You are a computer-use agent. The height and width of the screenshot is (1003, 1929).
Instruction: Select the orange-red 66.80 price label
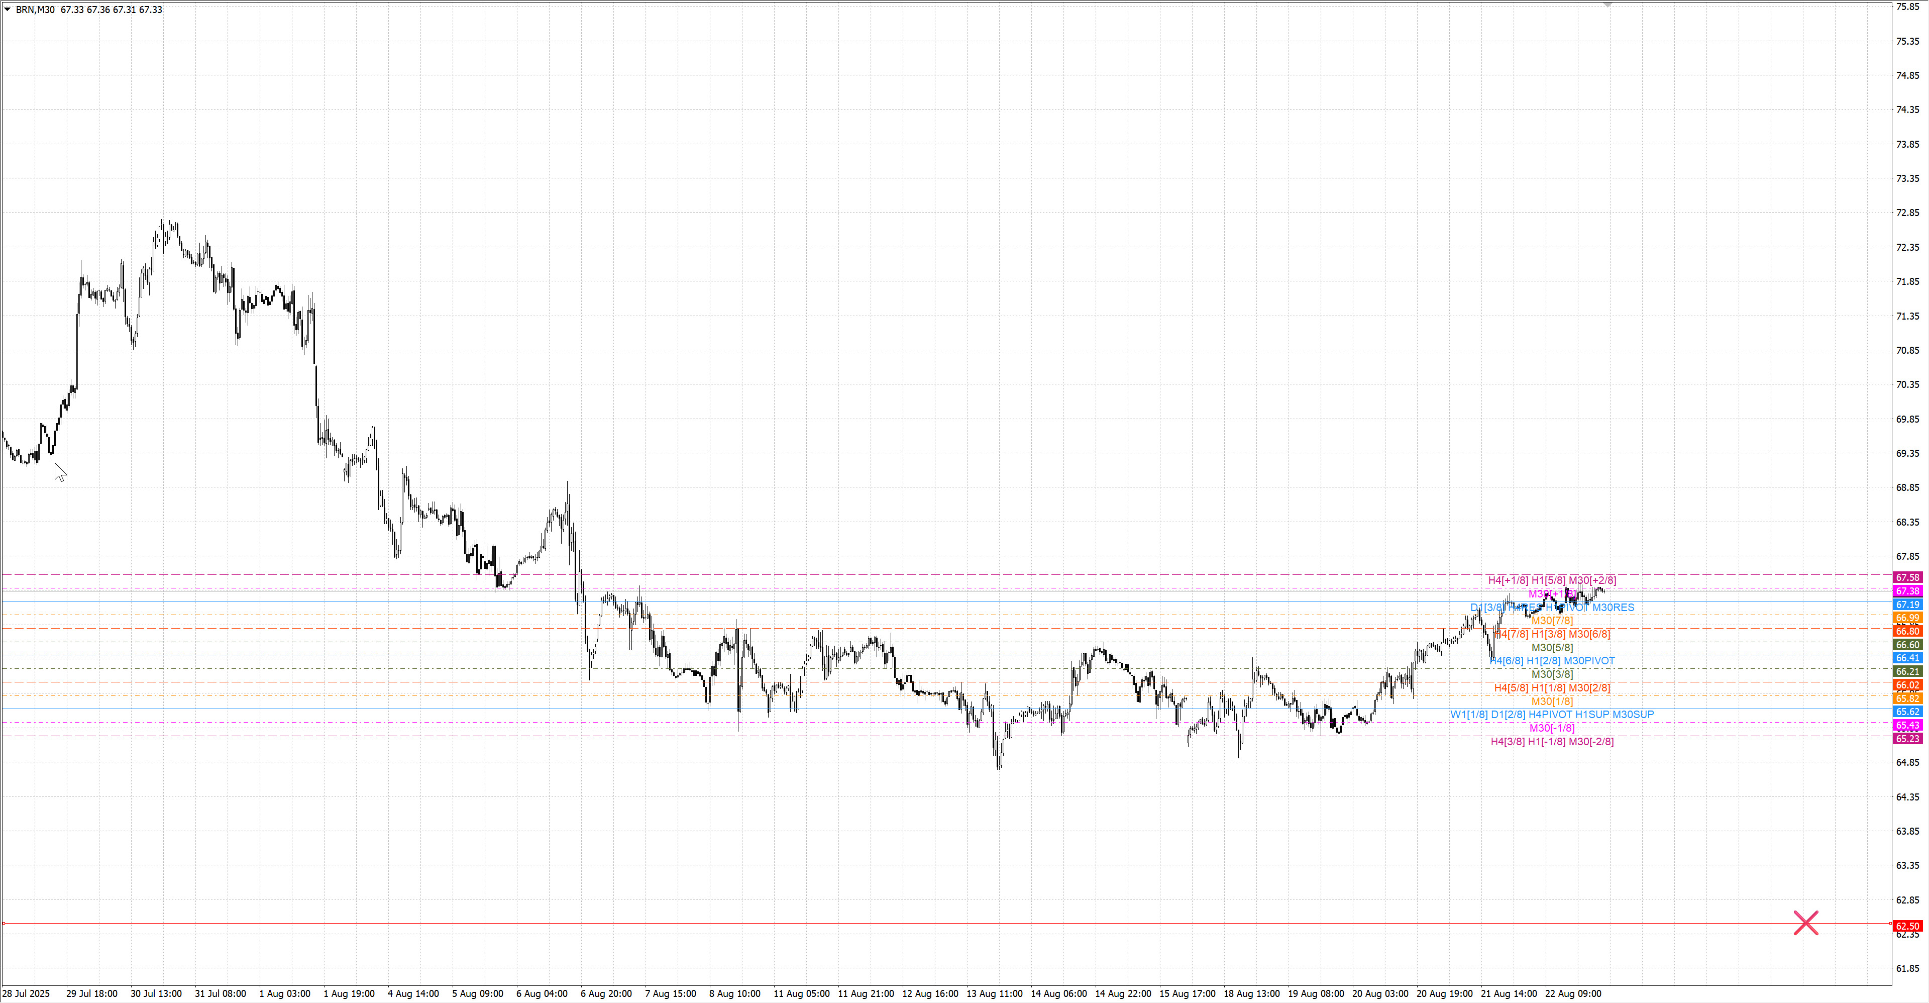pos(1907,632)
